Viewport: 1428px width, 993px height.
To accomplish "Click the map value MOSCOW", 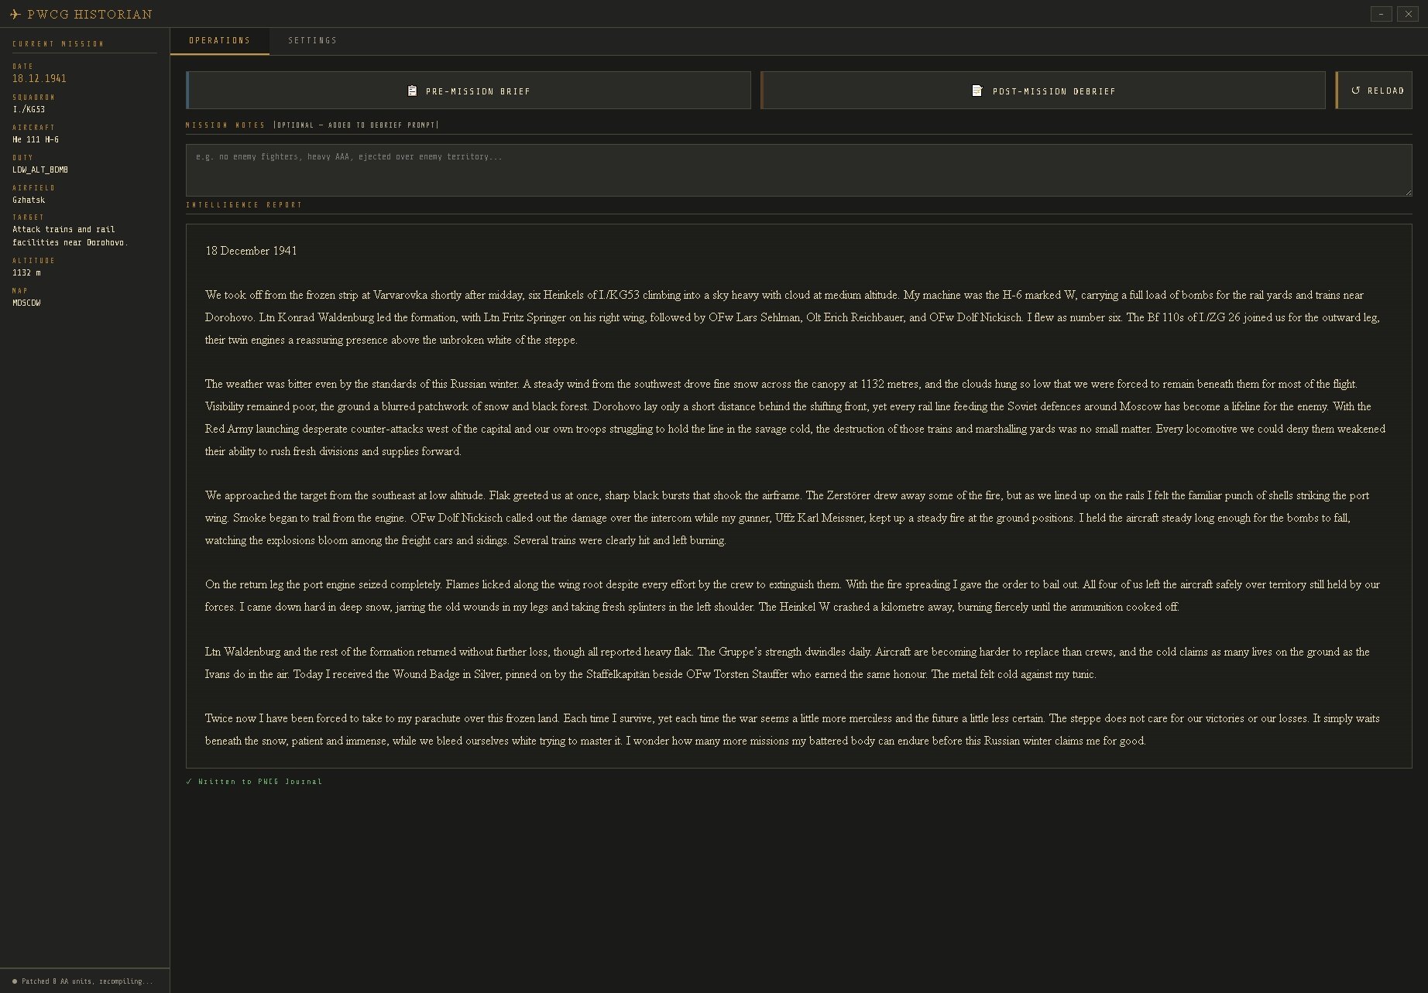I will point(26,303).
